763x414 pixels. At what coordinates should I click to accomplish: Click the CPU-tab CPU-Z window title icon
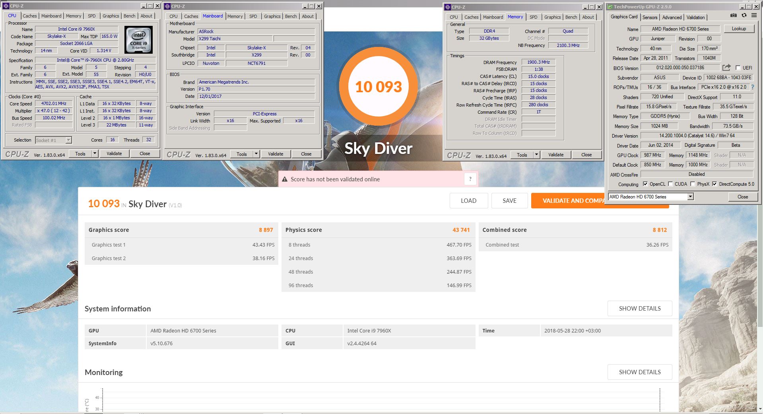click(6, 6)
